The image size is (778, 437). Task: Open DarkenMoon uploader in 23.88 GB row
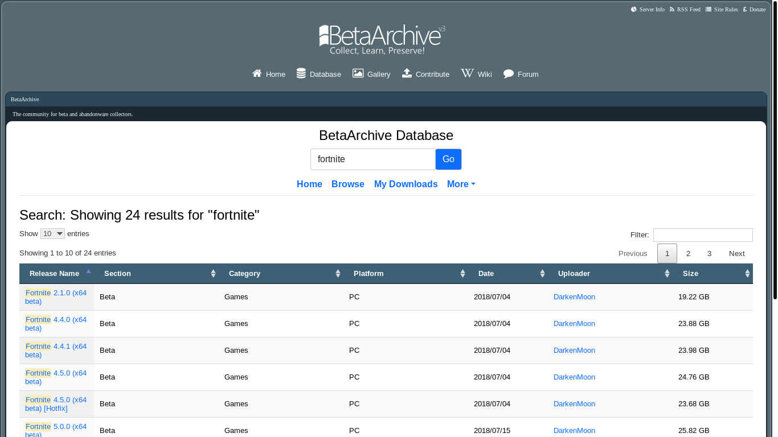pos(574,324)
